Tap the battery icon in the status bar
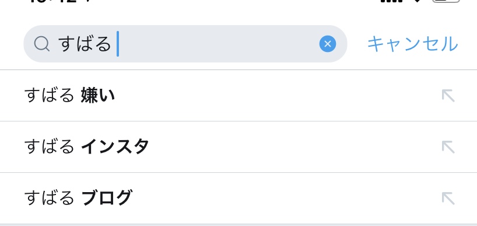 click(446, 1)
